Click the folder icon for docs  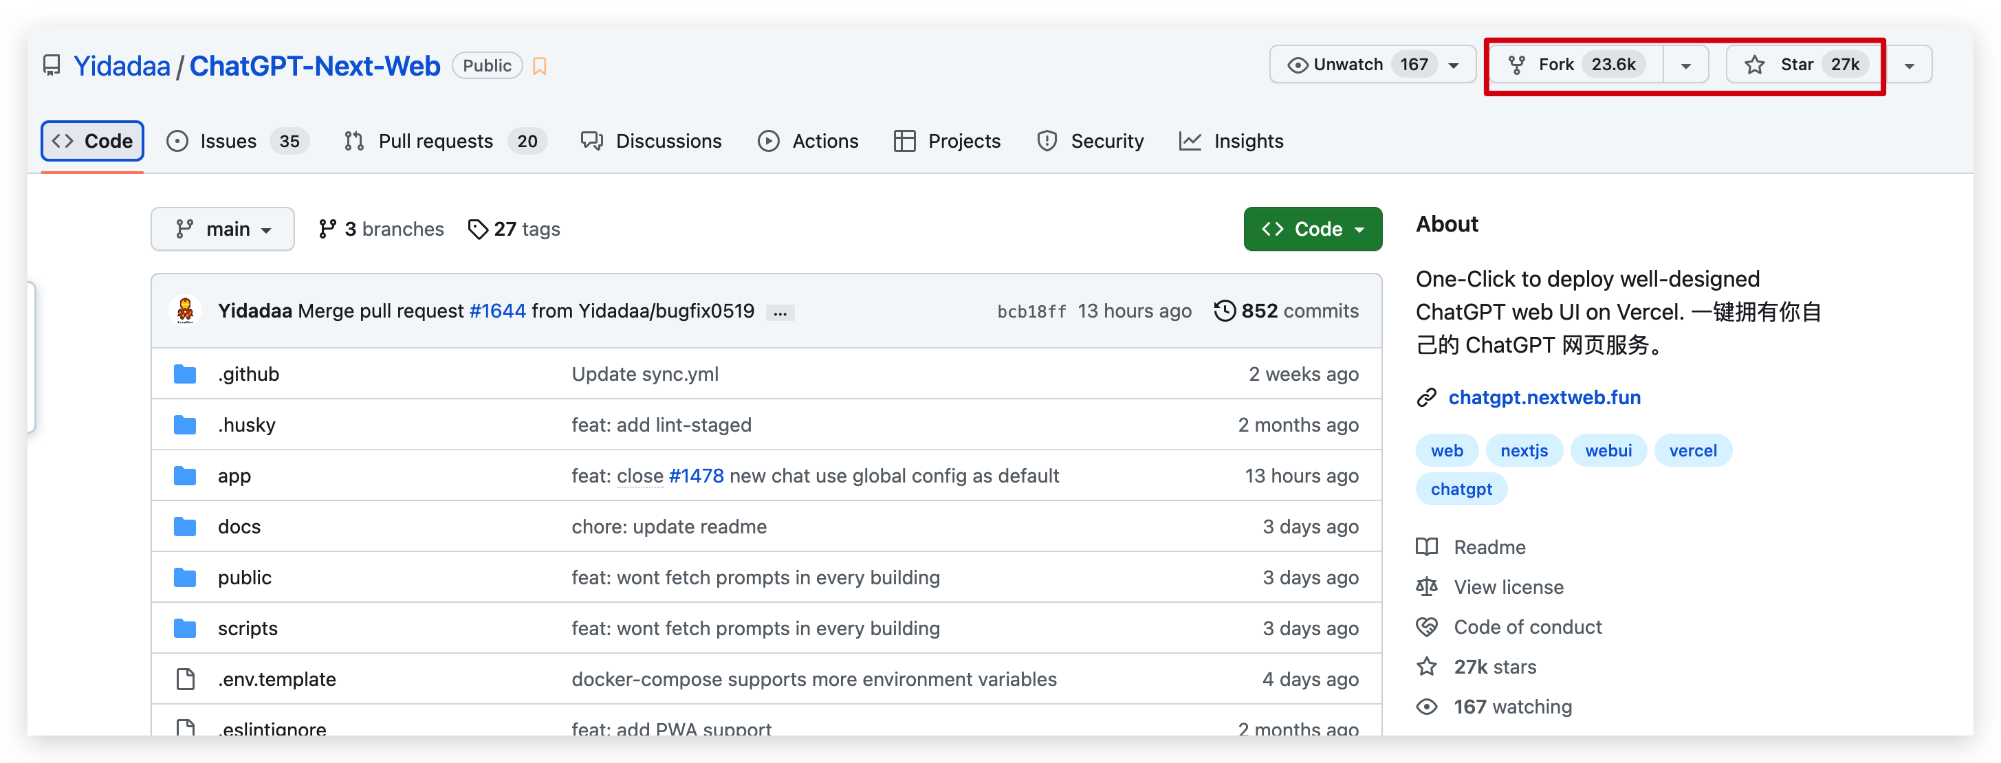point(185,527)
